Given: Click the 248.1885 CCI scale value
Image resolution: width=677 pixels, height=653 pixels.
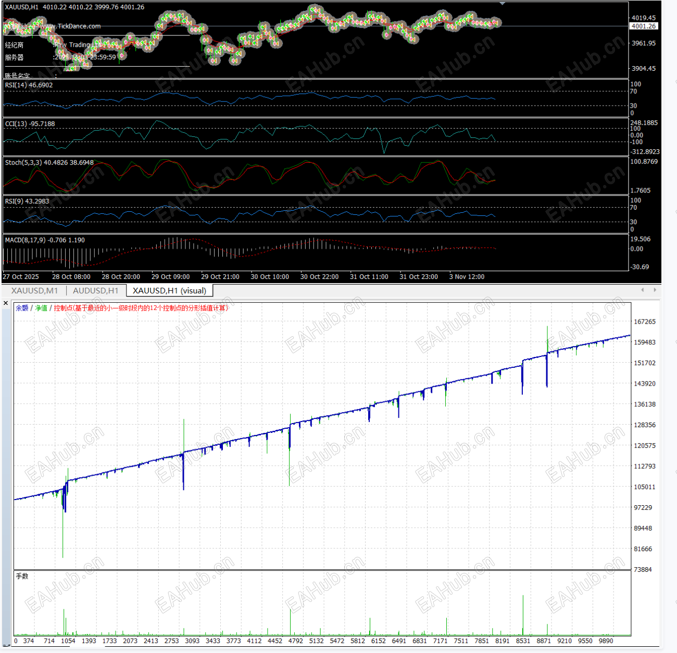Looking at the screenshot, I should click(x=644, y=123).
